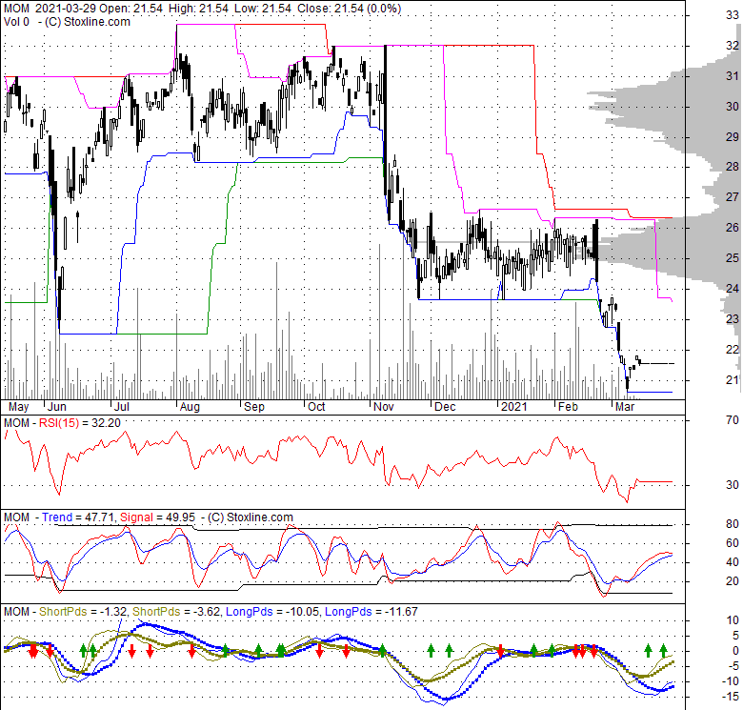Image resolution: width=743 pixels, height=710 pixels.
Task: Click the Vol 0 label
Action: click(x=16, y=22)
